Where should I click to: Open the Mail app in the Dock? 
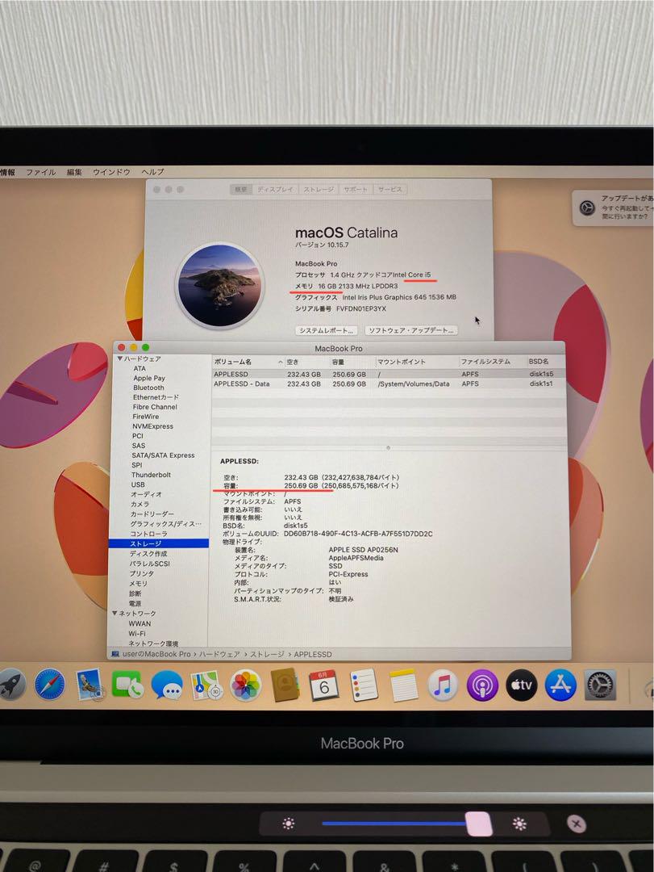tap(89, 685)
